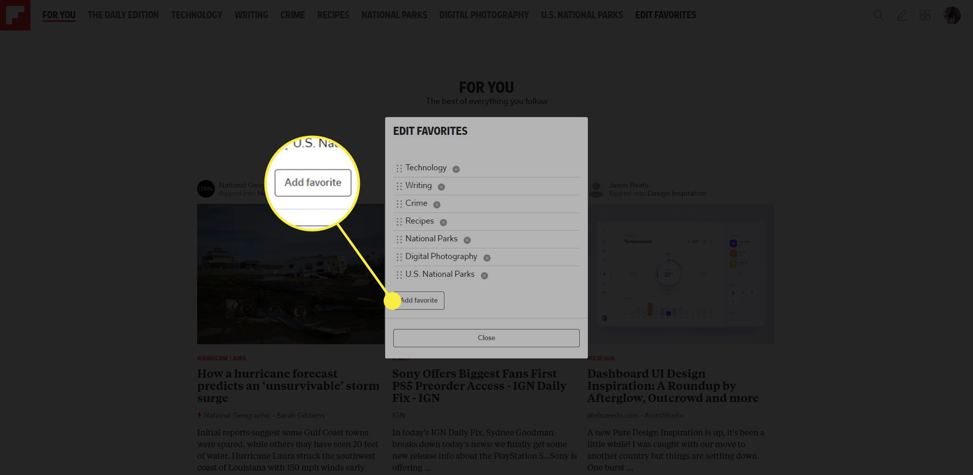Click the #UI DESIGN topic tag
Screen dimensions: 973x475
pos(601,358)
